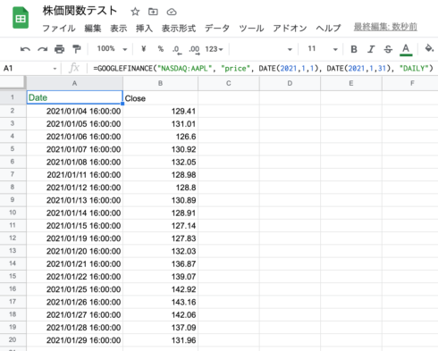Select row 1 header
This screenshot has width=438, height=351.
(x=13, y=97)
